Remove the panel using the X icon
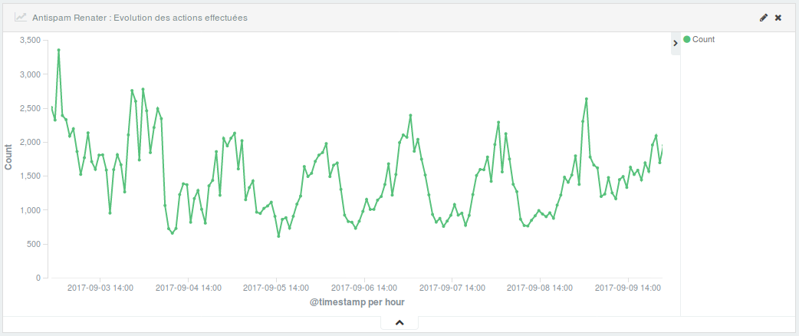799x336 pixels. (x=778, y=17)
